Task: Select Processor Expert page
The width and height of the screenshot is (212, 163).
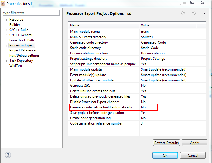Action: 22,45
